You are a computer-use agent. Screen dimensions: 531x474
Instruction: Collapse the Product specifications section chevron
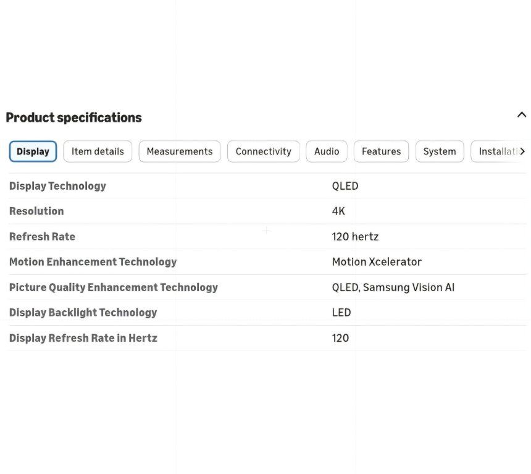(x=522, y=115)
